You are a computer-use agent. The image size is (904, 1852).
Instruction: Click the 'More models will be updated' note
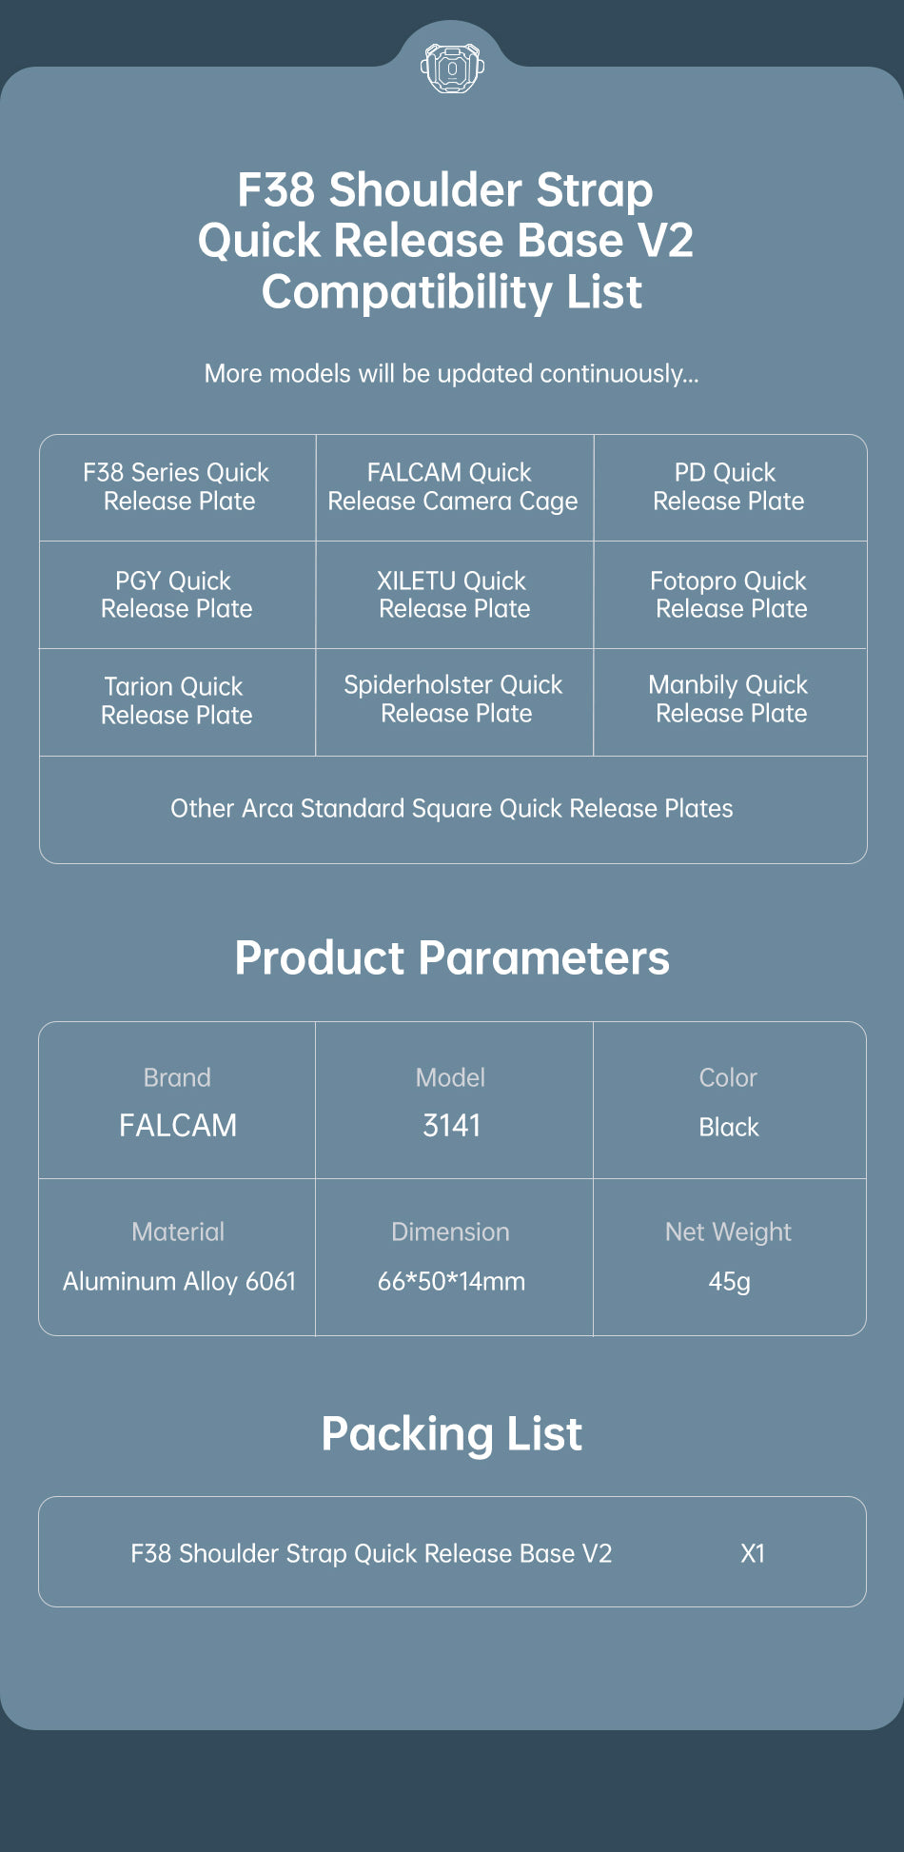tap(451, 373)
